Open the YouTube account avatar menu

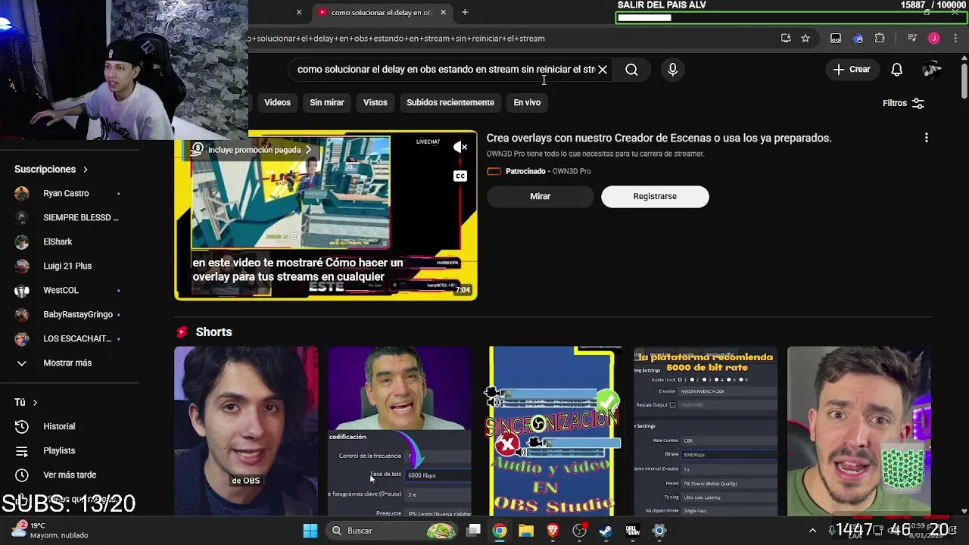tap(932, 70)
